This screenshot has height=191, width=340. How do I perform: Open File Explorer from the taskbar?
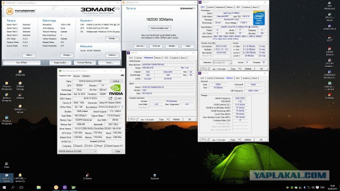click(x=39, y=187)
